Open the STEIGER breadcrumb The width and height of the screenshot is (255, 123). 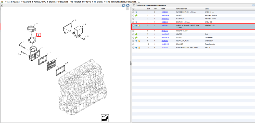point(52,2)
